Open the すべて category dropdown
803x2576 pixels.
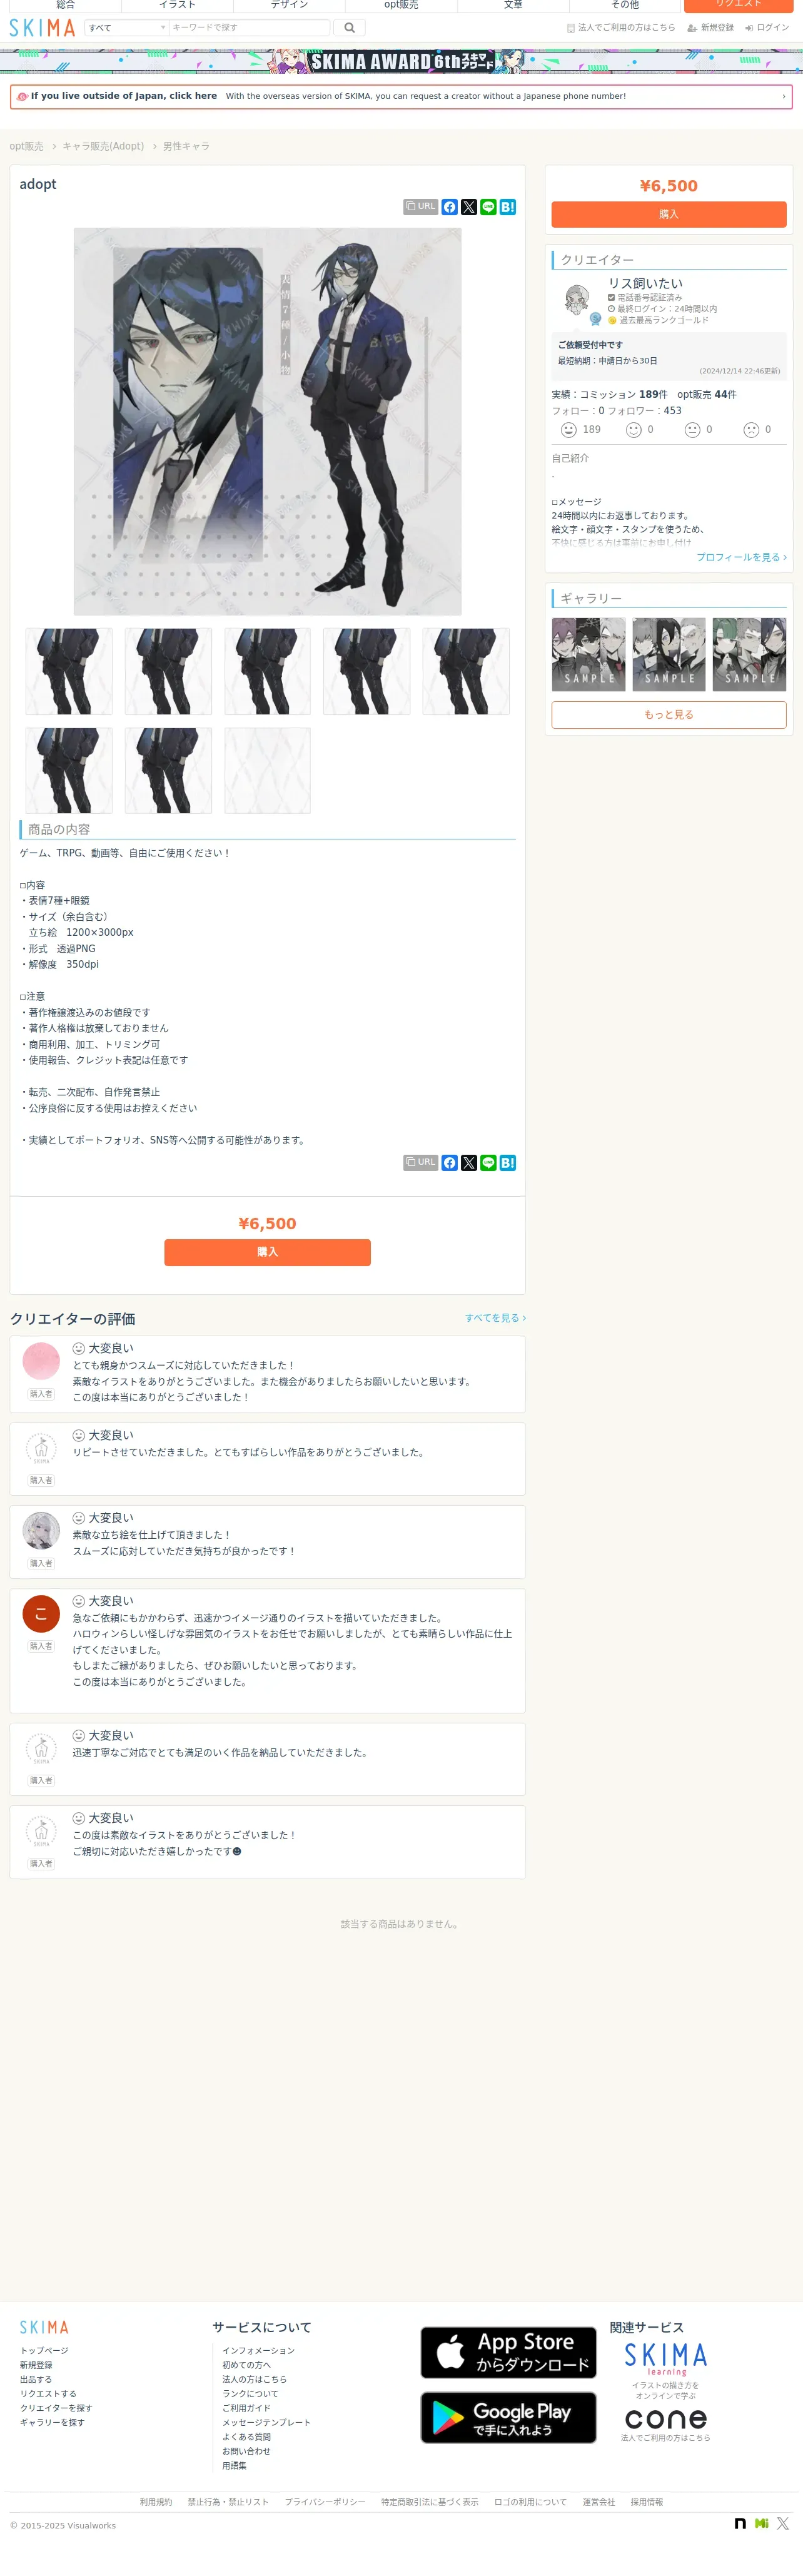[127, 28]
